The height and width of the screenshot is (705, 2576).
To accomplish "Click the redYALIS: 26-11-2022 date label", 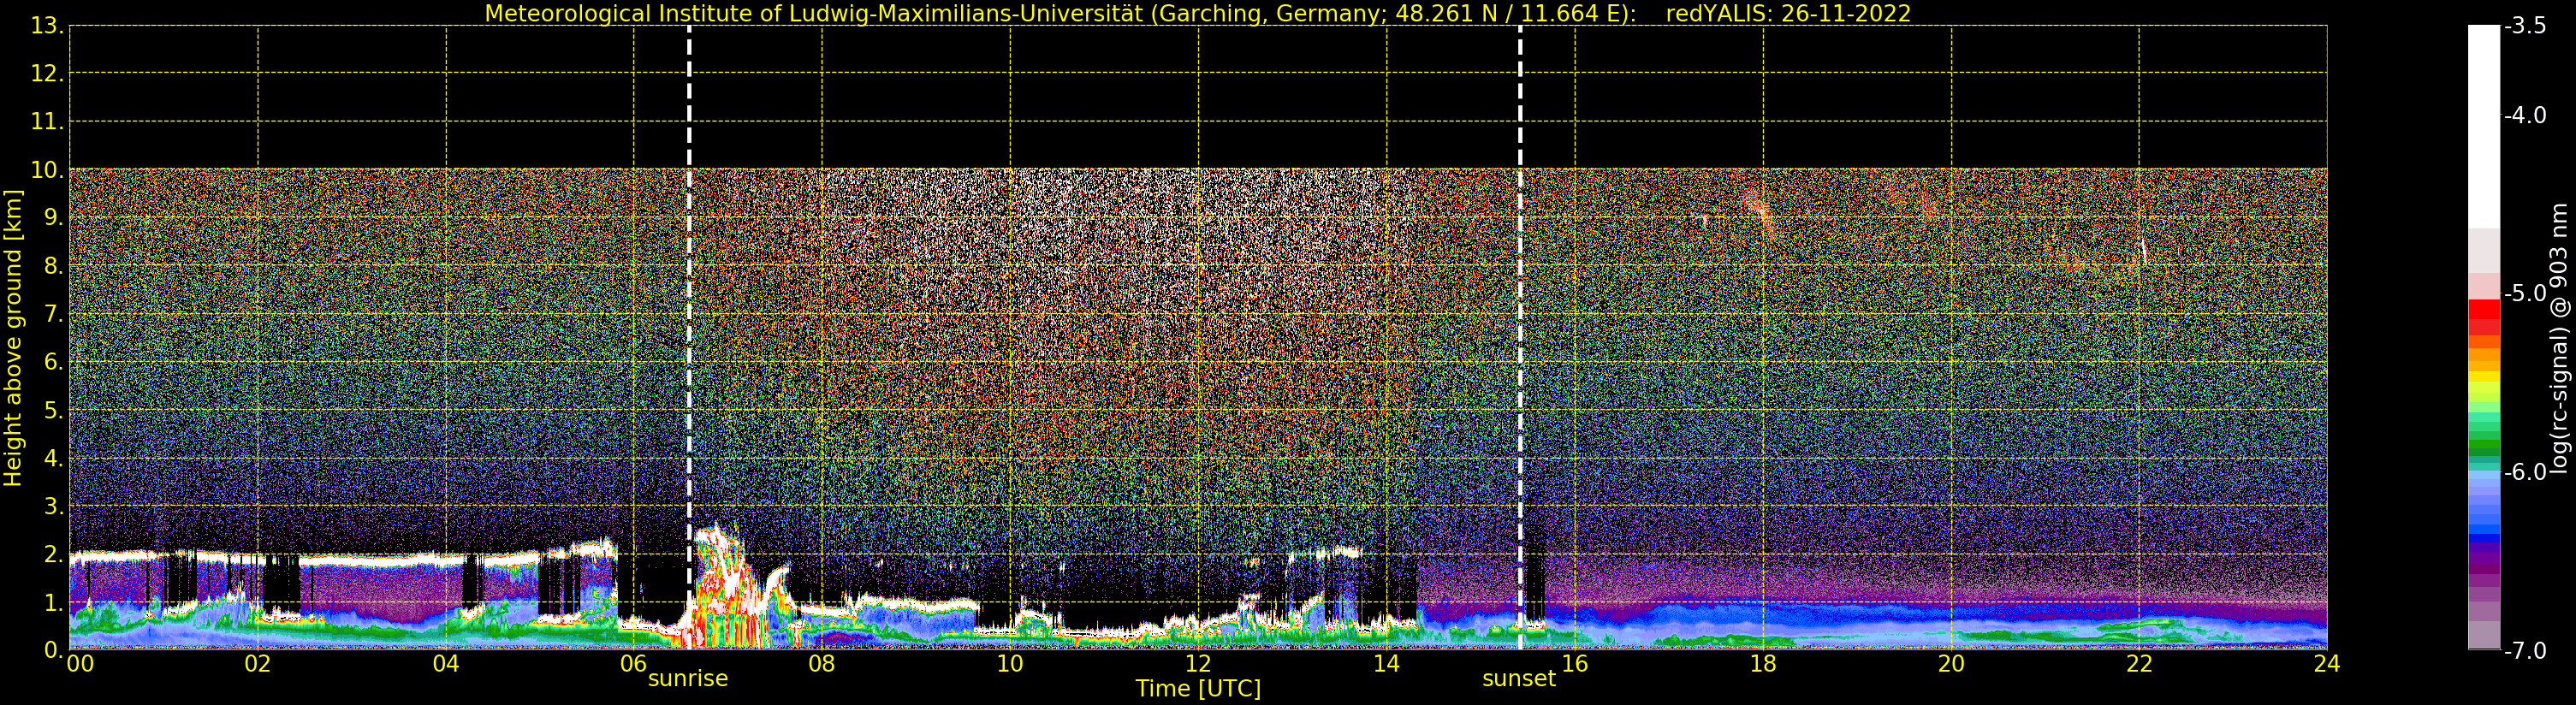I will [x=1788, y=14].
